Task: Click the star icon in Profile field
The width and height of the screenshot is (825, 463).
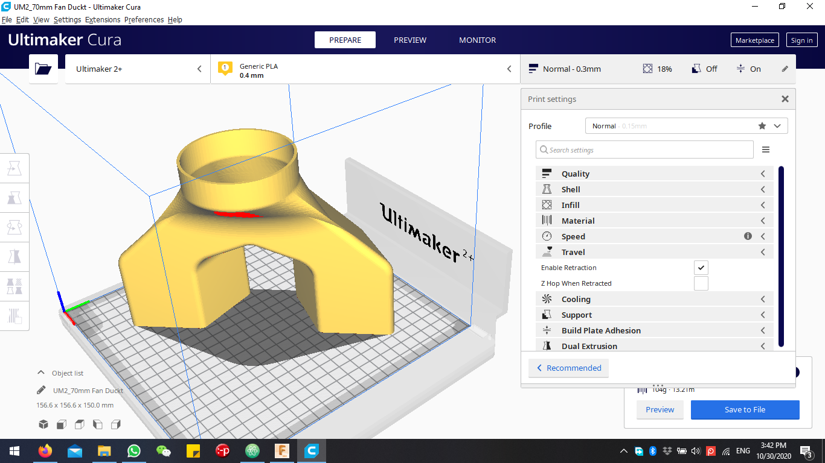Action: [x=762, y=126]
